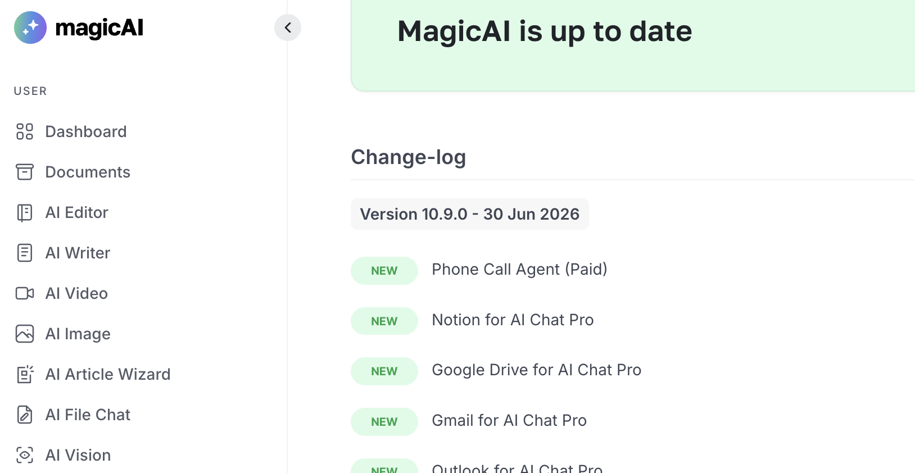Click the magicAI logo icon
The image size is (915, 473).
tap(30, 28)
